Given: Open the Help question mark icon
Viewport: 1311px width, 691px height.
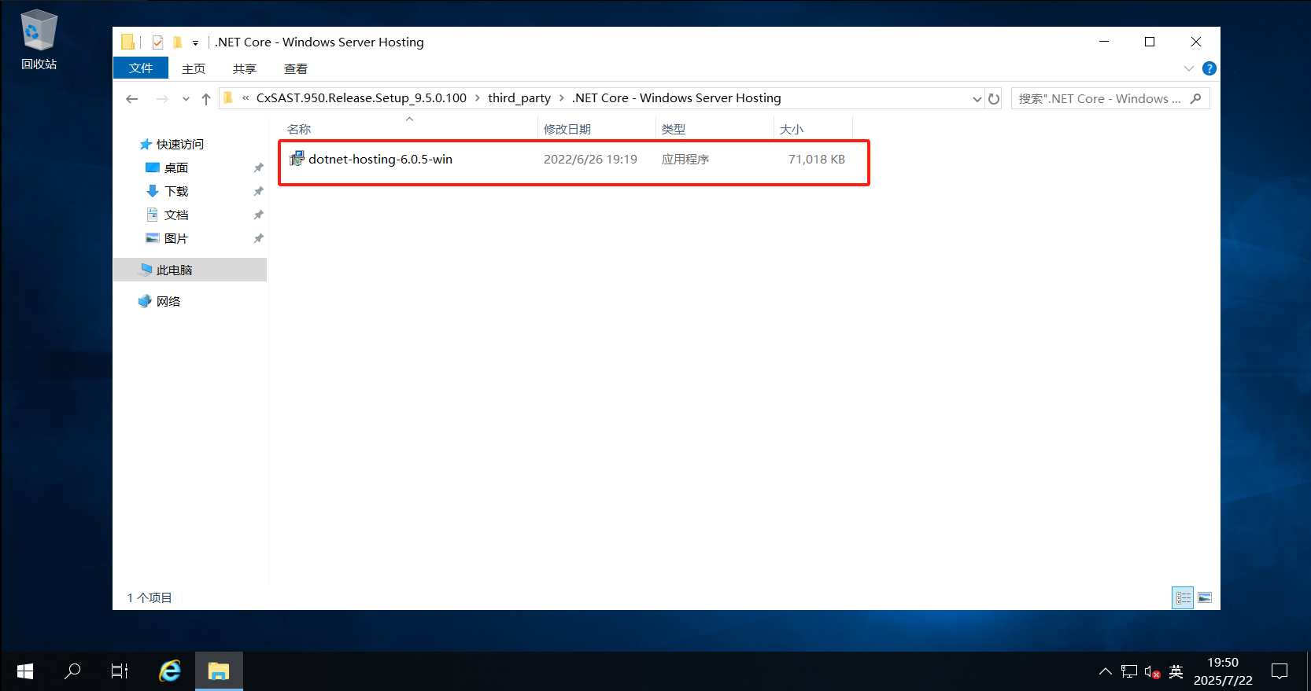Looking at the screenshot, I should (1209, 68).
